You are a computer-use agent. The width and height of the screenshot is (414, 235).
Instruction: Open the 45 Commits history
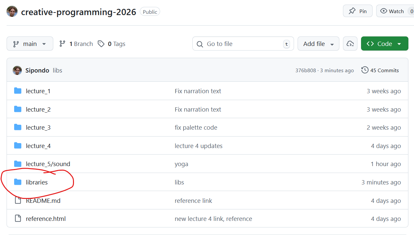[x=380, y=70]
